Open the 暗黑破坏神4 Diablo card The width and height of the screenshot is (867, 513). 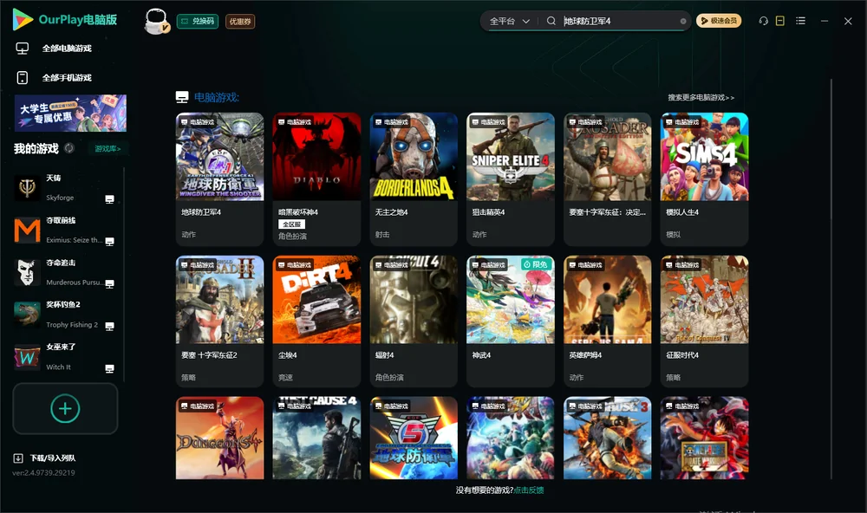[316, 179]
